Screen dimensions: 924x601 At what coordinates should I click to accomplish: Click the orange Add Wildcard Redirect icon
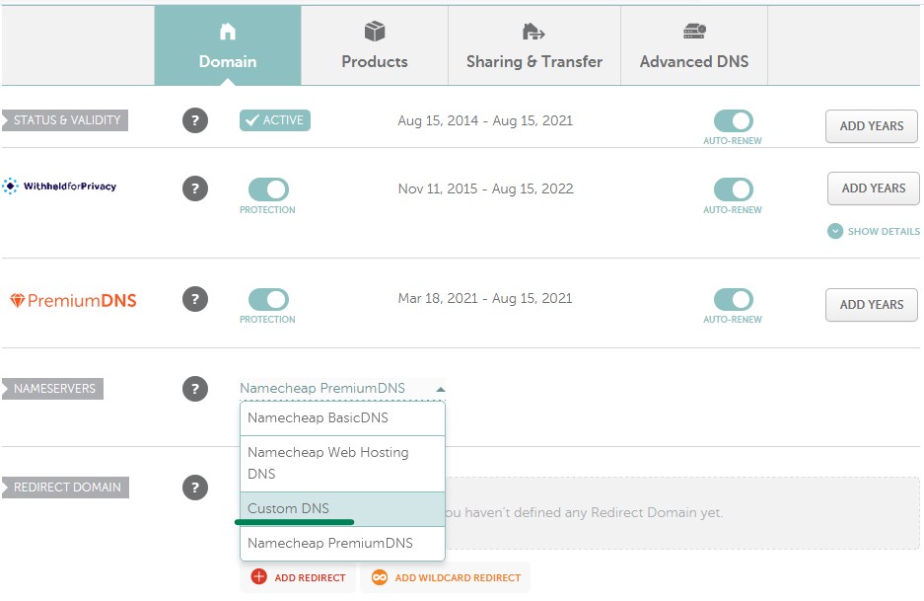380,577
